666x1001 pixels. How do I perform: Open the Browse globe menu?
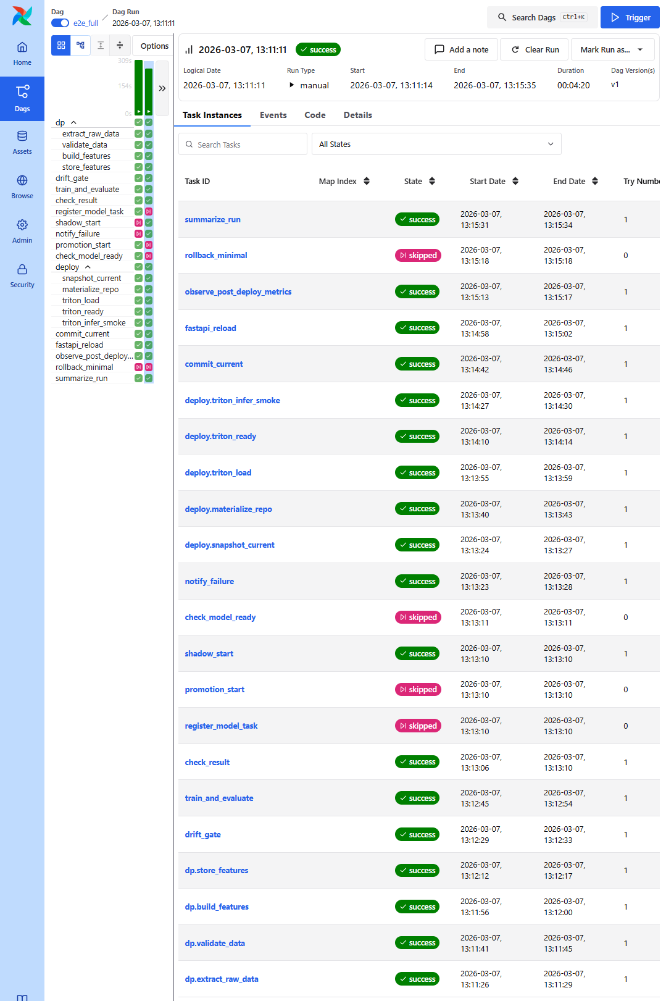(22, 186)
